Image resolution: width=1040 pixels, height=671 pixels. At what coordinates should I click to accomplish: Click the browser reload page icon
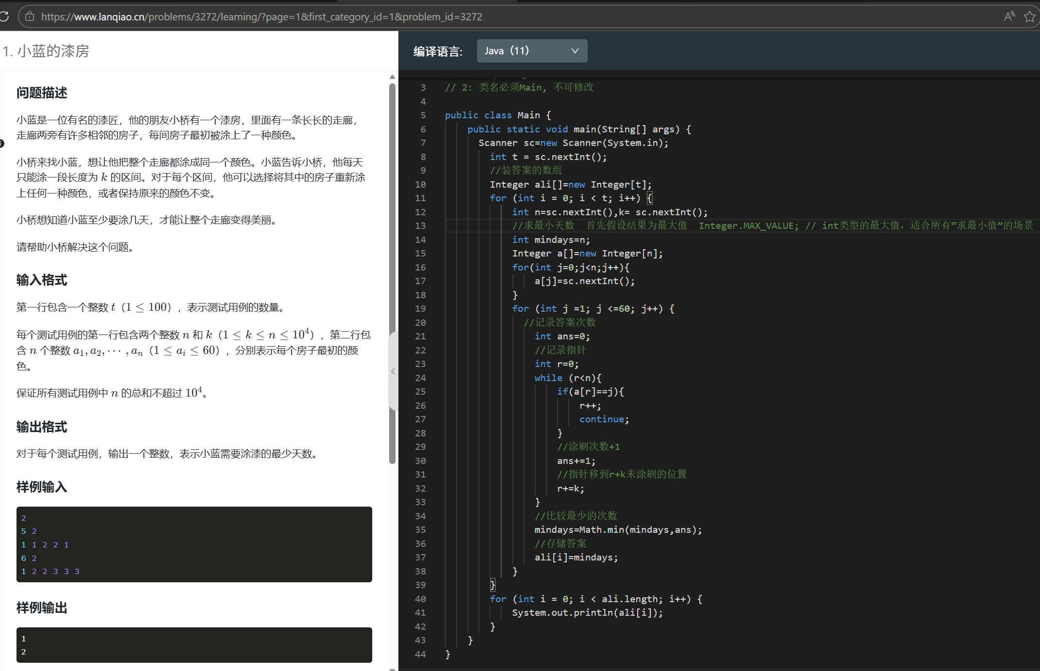[4, 16]
